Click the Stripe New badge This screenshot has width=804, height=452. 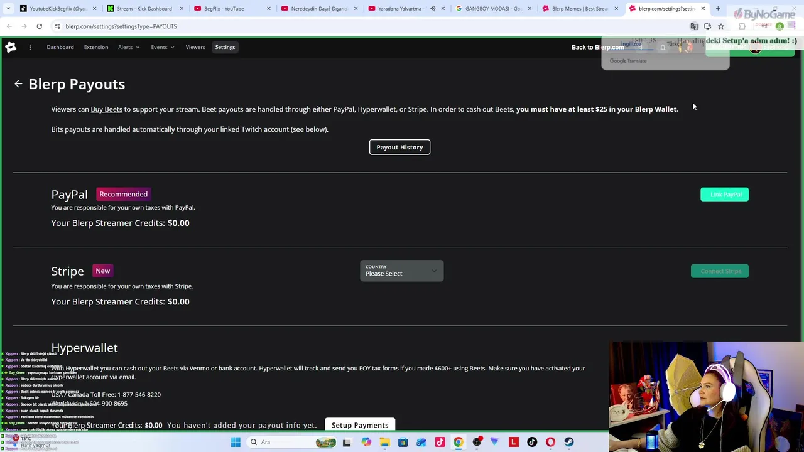[x=102, y=271]
